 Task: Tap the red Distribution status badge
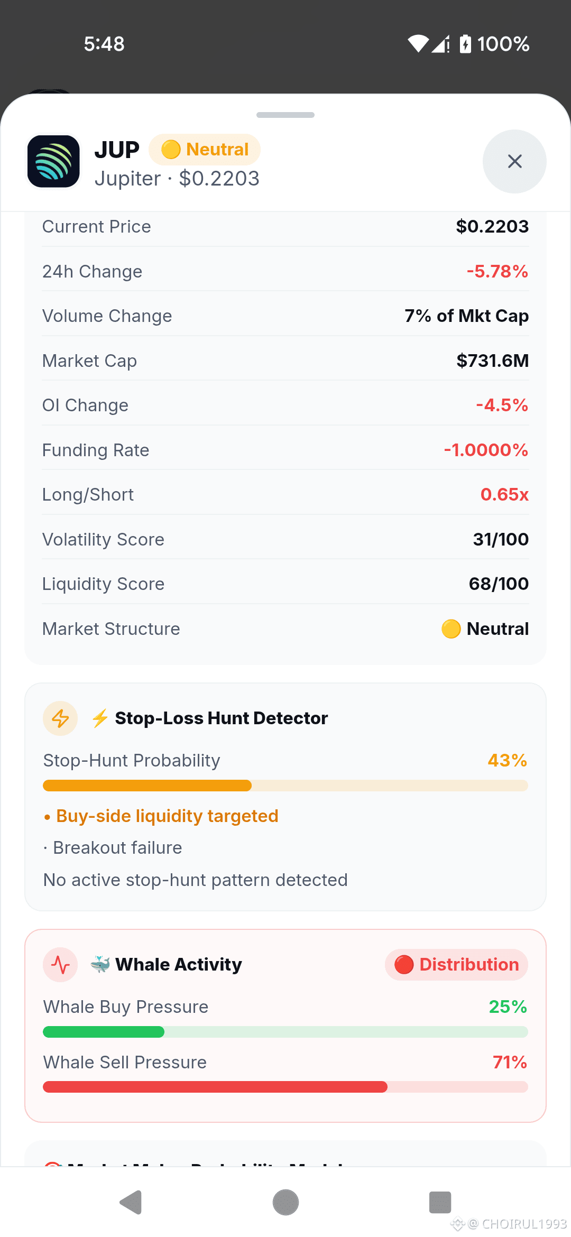coord(456,965)
